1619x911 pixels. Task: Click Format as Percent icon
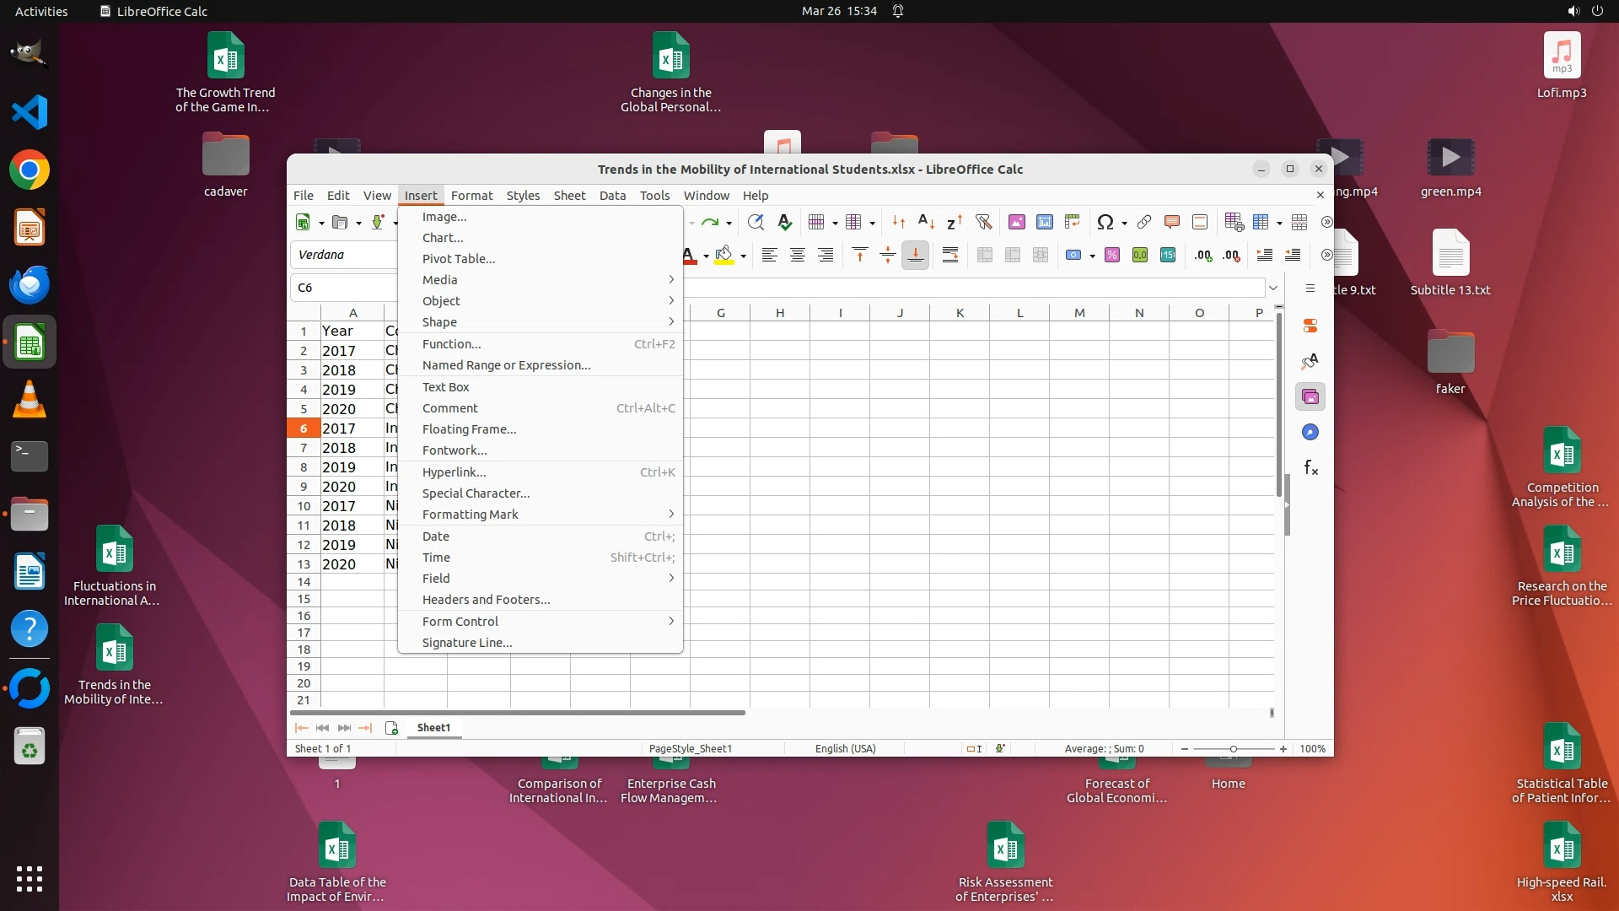click(x=1112, y=255)
